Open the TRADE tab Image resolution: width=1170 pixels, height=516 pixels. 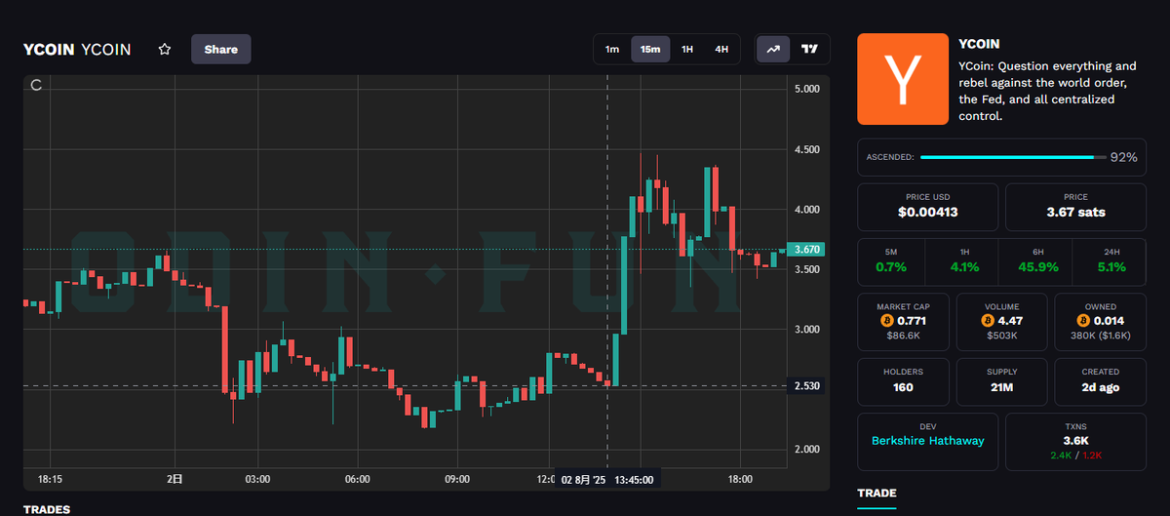click(877, 494)
